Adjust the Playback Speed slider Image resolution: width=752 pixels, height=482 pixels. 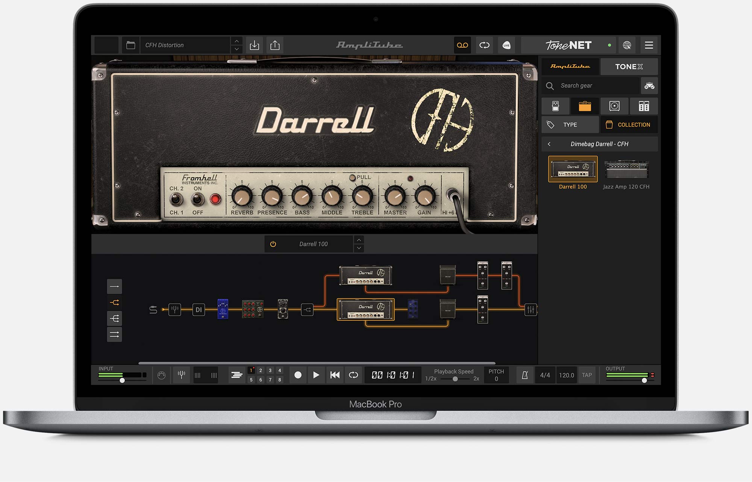(455, 379)
